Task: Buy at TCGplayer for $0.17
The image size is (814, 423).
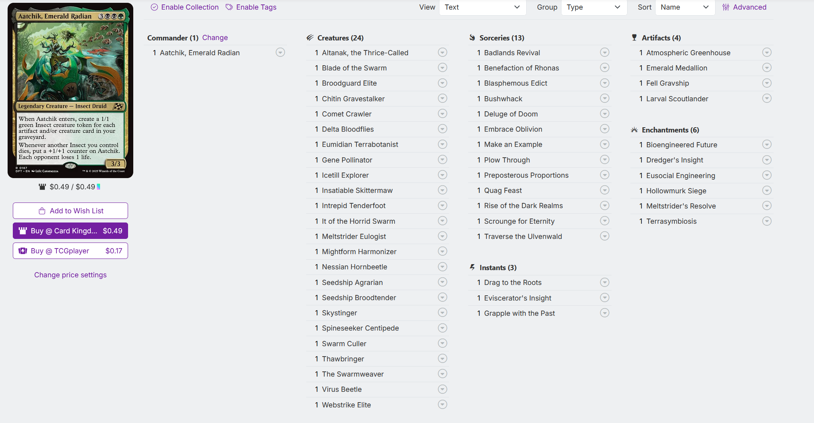Action: click(x=70, y=251)
